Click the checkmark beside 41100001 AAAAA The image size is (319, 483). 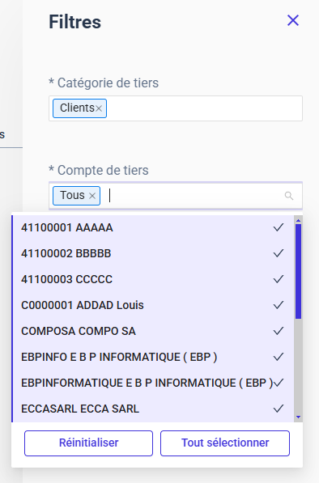[279, 227]
